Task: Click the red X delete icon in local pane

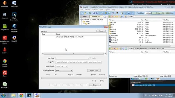Action: (115, 49)
